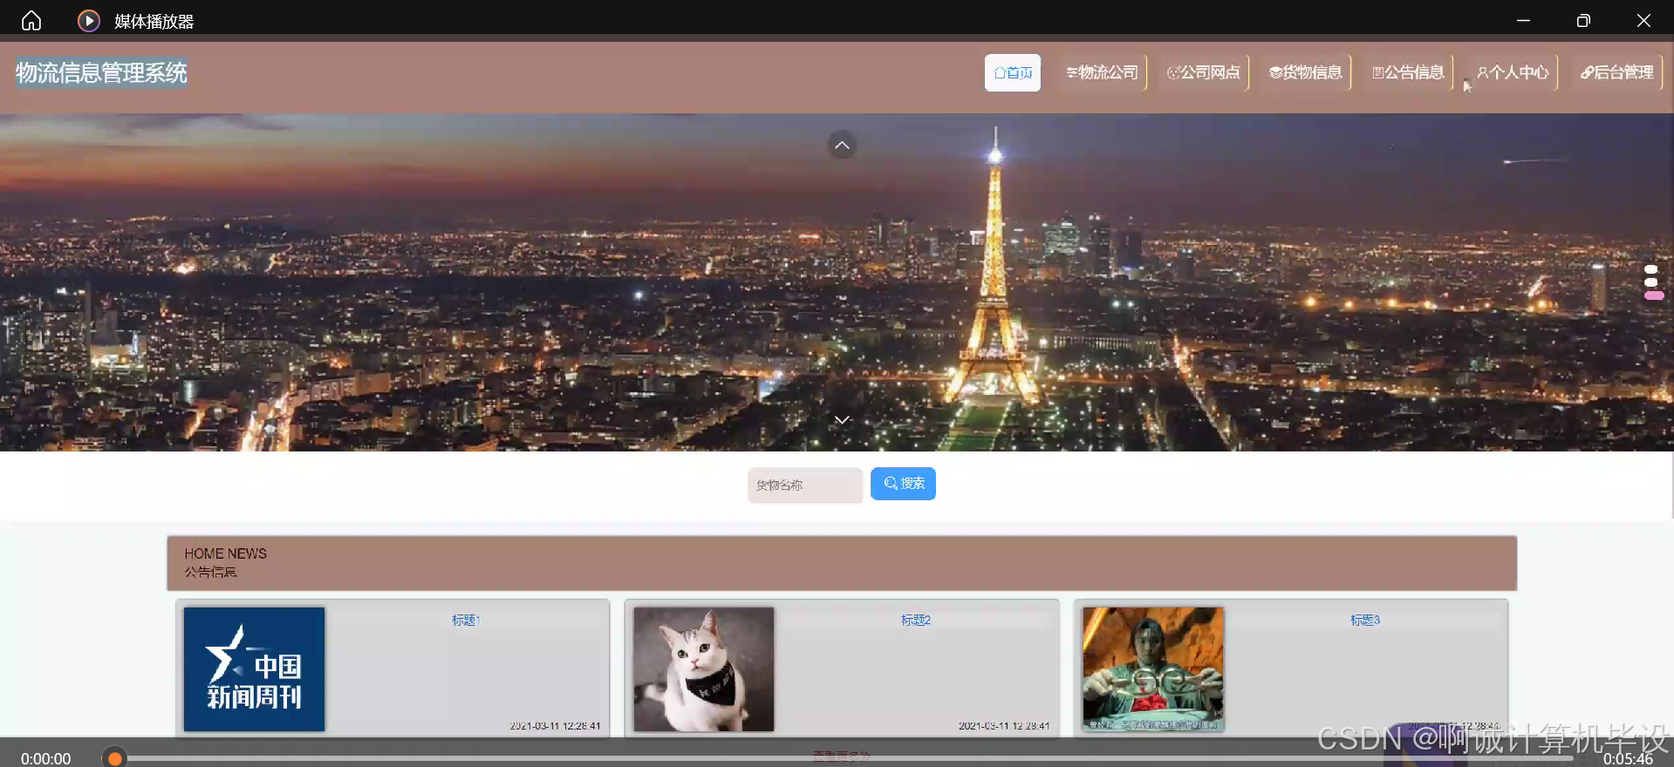Open the 物流公司 menu item
The height and width of the screenshot is (767, 1674).
(x=1103, y=72)
